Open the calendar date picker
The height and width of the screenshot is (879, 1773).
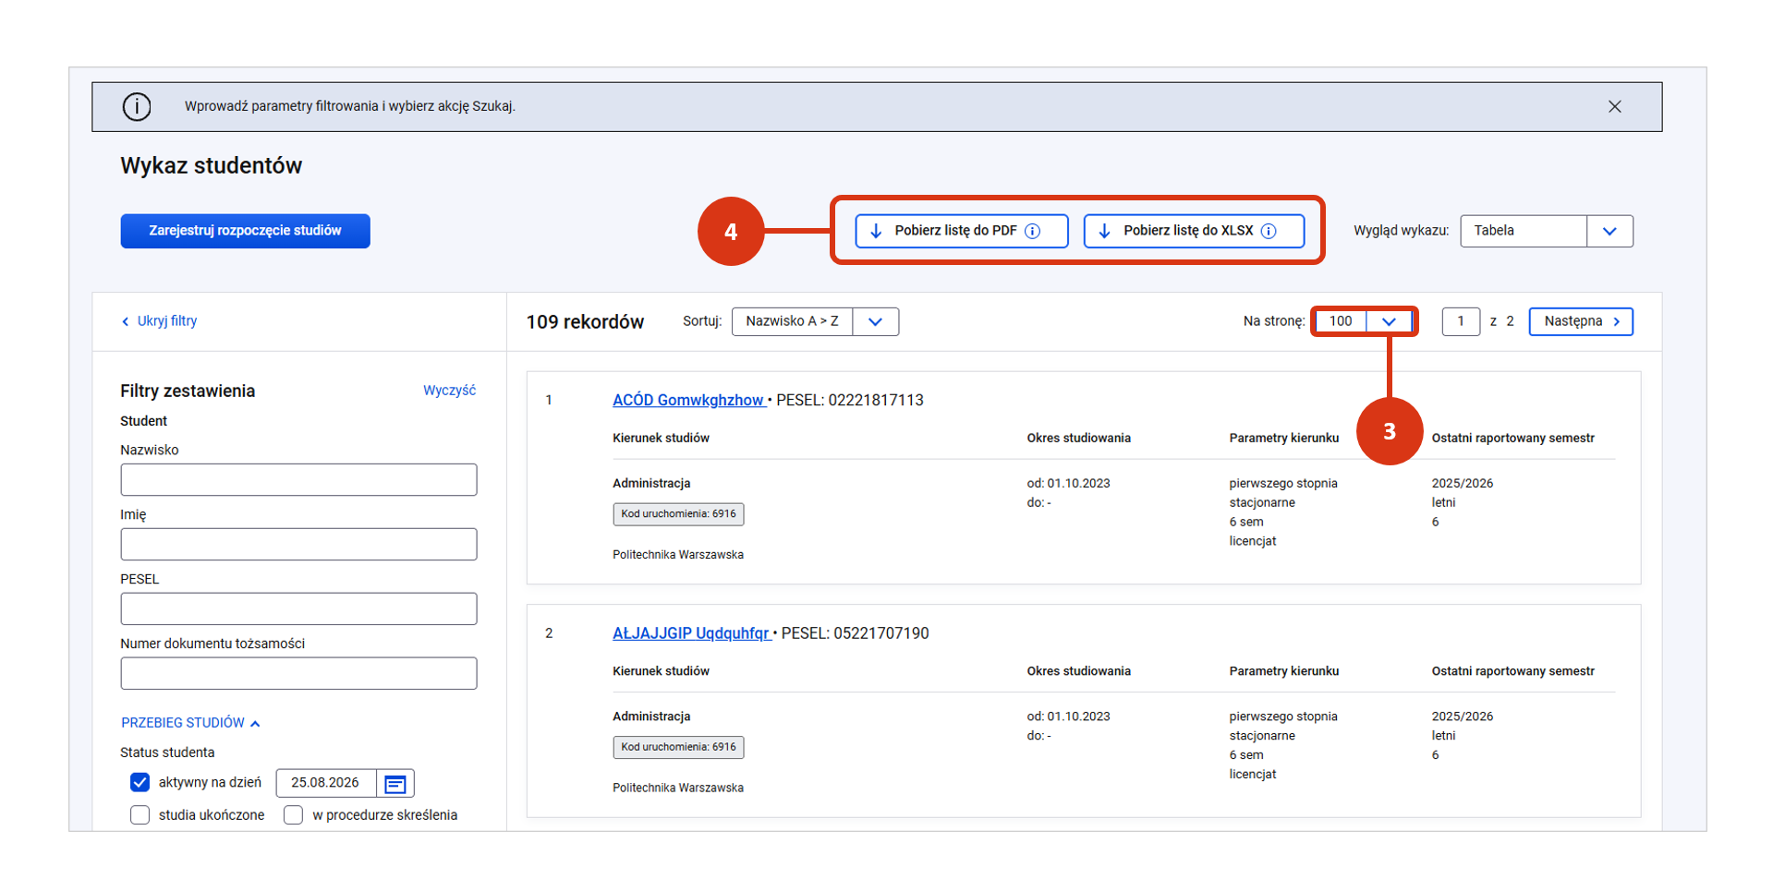point(395,783)
